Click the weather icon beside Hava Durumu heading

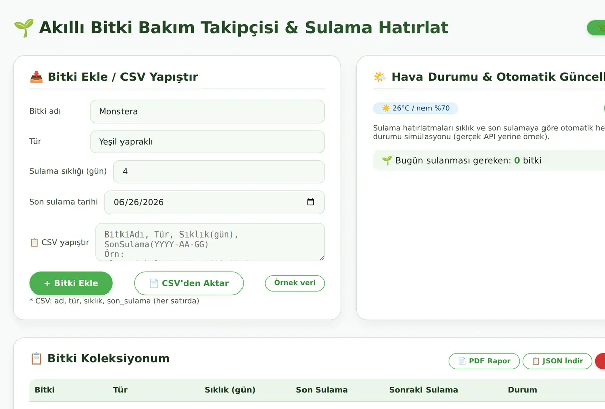(380, 77)
